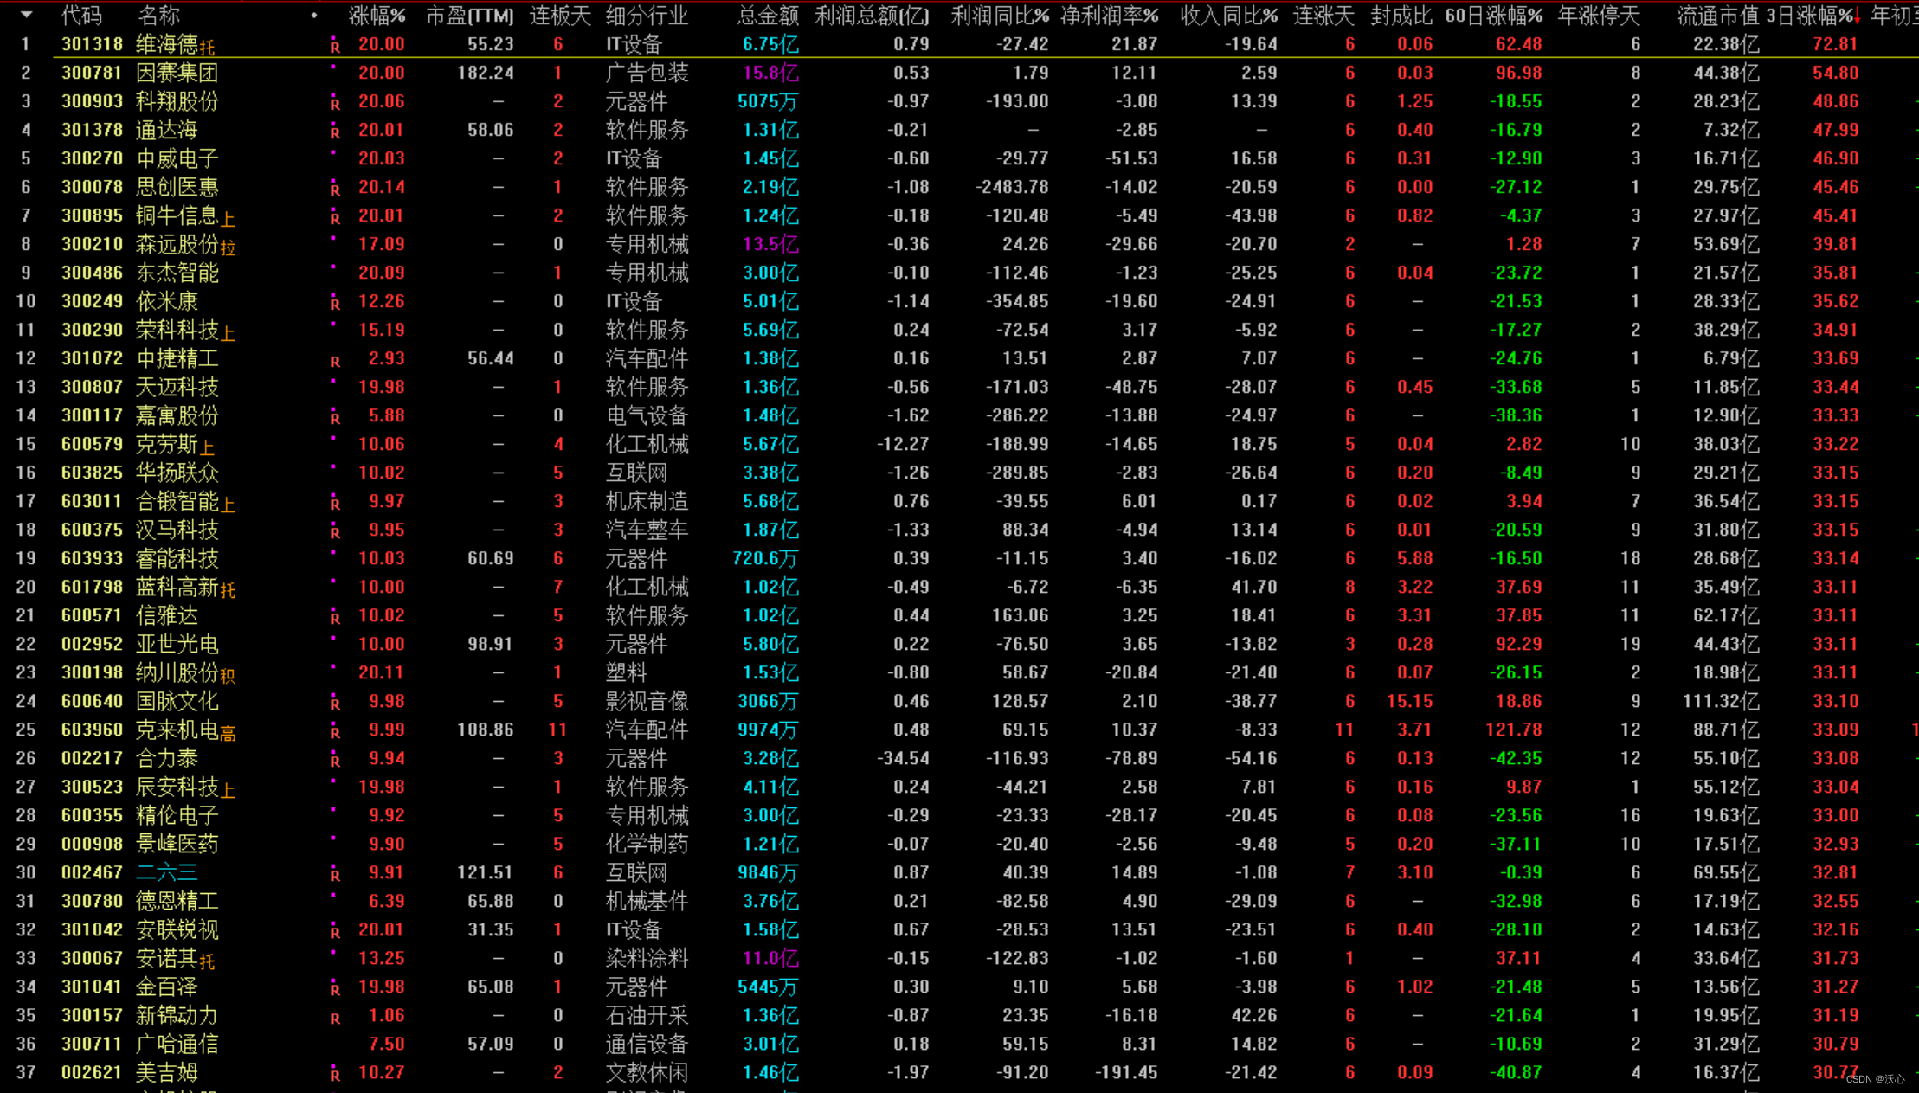
Task: Click the 利润同比% column header
Action: [1000, 16]
